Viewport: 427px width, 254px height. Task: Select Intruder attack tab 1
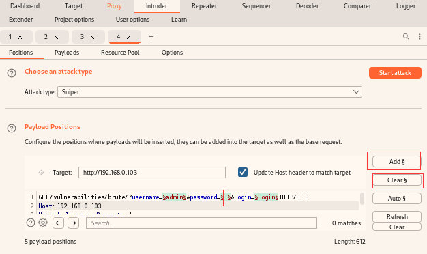click(10, 36)
